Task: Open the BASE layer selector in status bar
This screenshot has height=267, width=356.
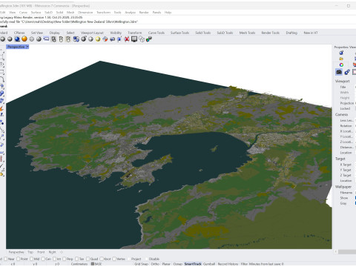Action: [x=98, y=264]
